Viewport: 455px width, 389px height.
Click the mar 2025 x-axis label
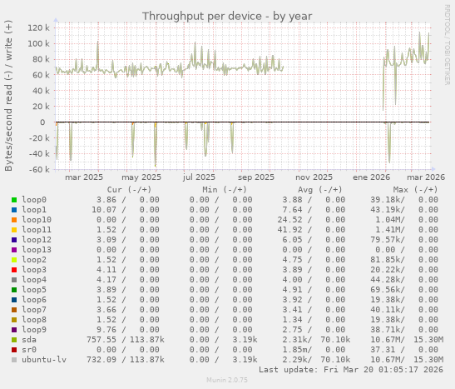[84, 177]
